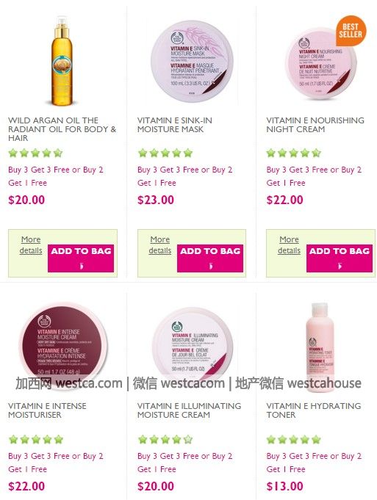377x500 pixels.
Task: Add Vitamin E Sink-In Mask to bag
Action: [210, 258]
